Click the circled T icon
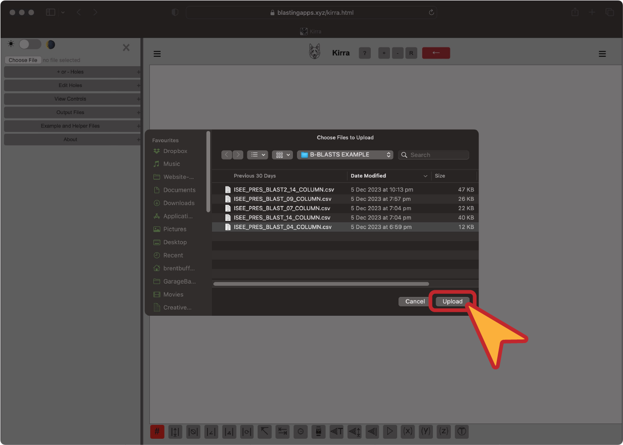623x445 pixels. pyautogui.click(x=462, y=432)
